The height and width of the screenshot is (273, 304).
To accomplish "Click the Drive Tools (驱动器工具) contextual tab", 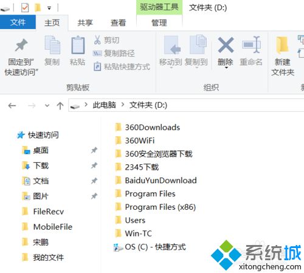I will pos(159,7).
